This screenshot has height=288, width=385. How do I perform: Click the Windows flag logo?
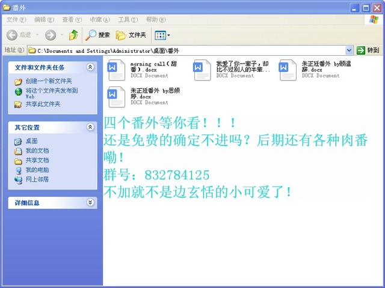pyautogui.click(x=374, y=20)
